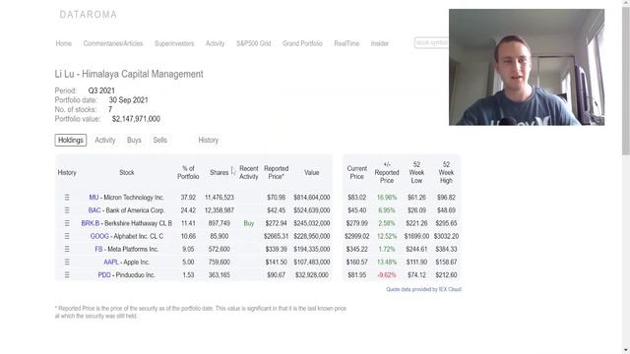Open history icon for Alphabet row

click(67, 236)
